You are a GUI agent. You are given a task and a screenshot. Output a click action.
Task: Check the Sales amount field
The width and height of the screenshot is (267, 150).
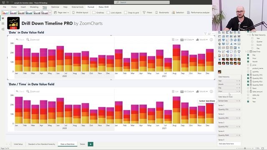point(248,92)
